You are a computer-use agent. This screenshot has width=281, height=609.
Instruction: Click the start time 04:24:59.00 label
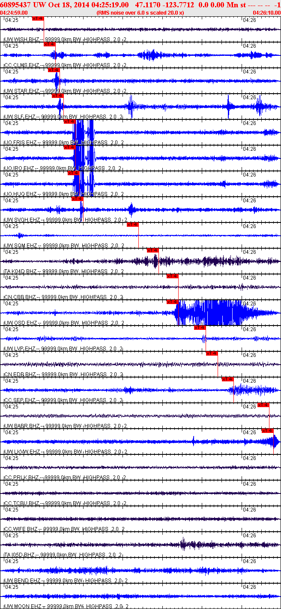pyautogui.click(x=14, y=13)
